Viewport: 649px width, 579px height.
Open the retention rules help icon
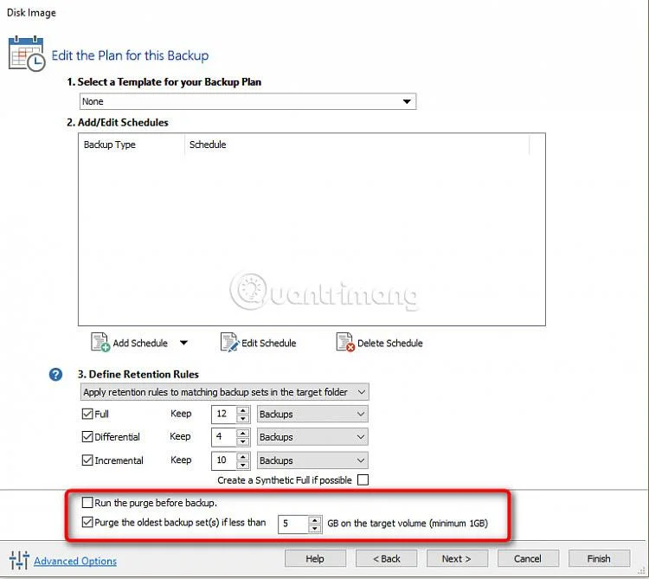[55, 374]
